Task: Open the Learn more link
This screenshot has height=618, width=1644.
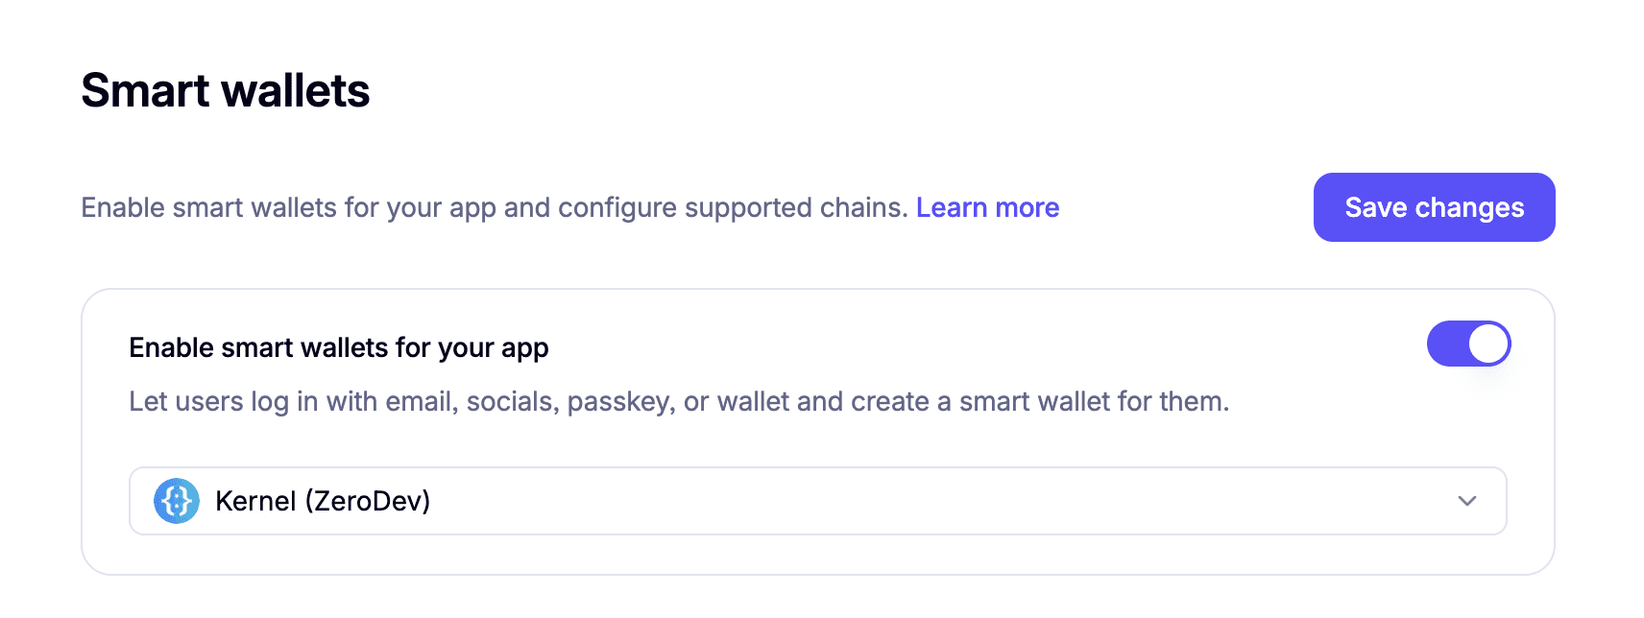Action: tap(987, 207)
